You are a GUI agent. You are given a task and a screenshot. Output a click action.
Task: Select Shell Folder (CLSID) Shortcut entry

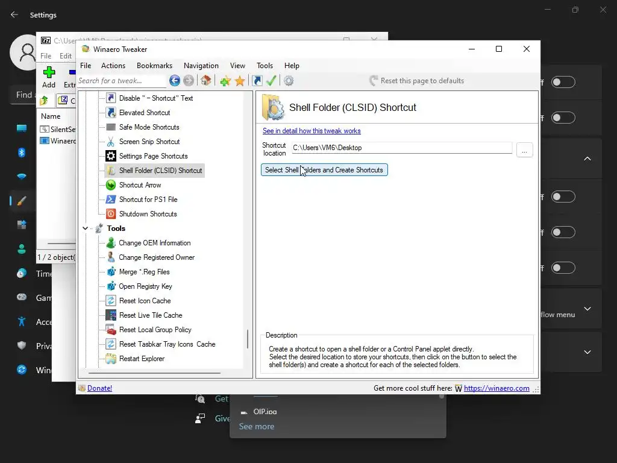[x=160, y=171]
